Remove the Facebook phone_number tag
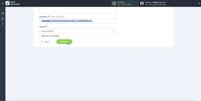The height and width of the screenshot is (101, 201). click(91, 21)
